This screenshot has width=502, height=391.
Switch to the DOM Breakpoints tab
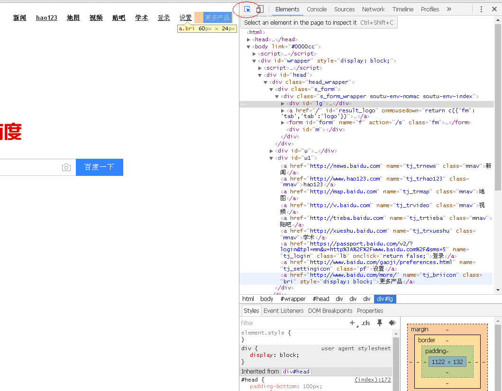(330, 311)
